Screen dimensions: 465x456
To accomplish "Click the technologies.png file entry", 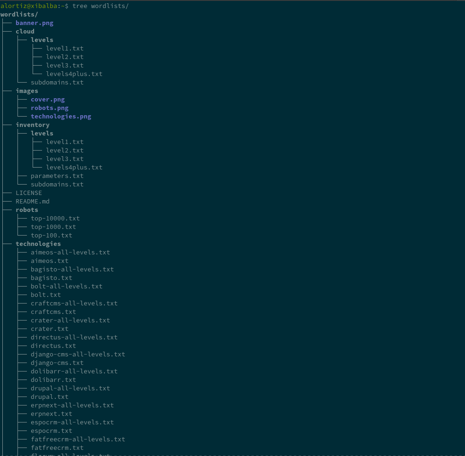I will point(60,117).
